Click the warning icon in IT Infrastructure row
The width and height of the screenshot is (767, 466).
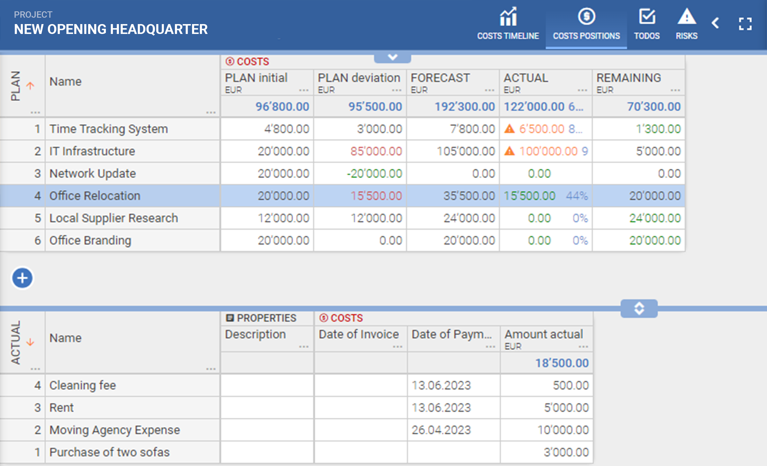click(x=509, y=151)
